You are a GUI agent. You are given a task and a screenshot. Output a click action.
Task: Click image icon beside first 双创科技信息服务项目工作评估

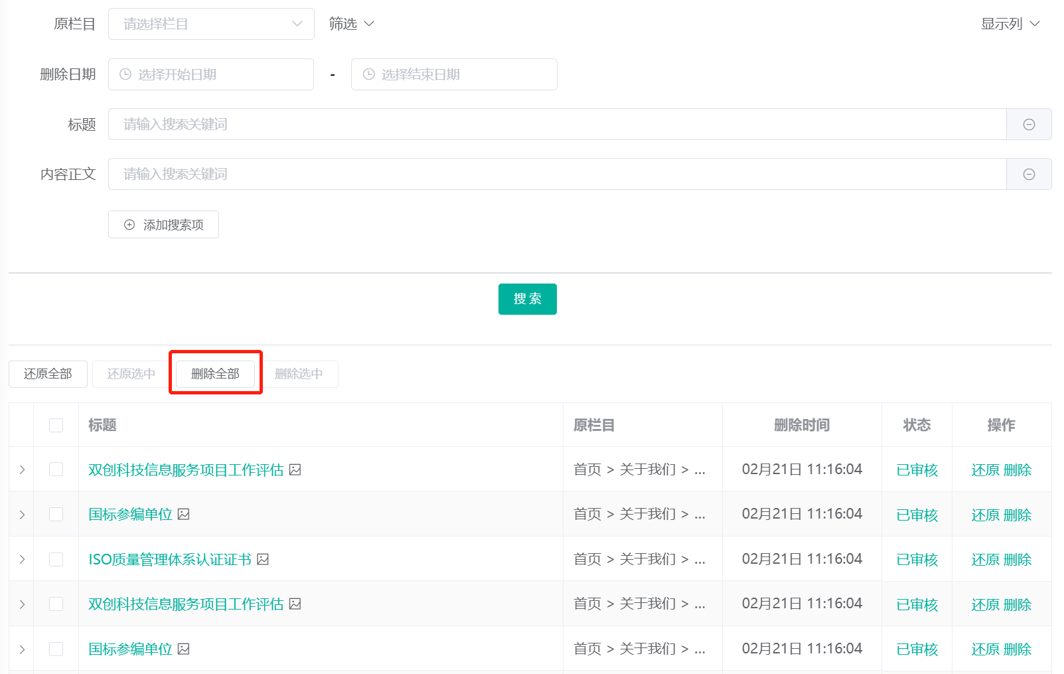coord(295,470)
